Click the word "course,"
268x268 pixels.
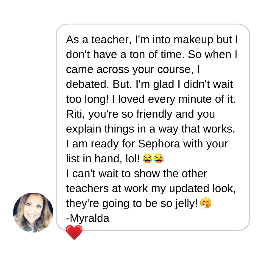point(175,69)
